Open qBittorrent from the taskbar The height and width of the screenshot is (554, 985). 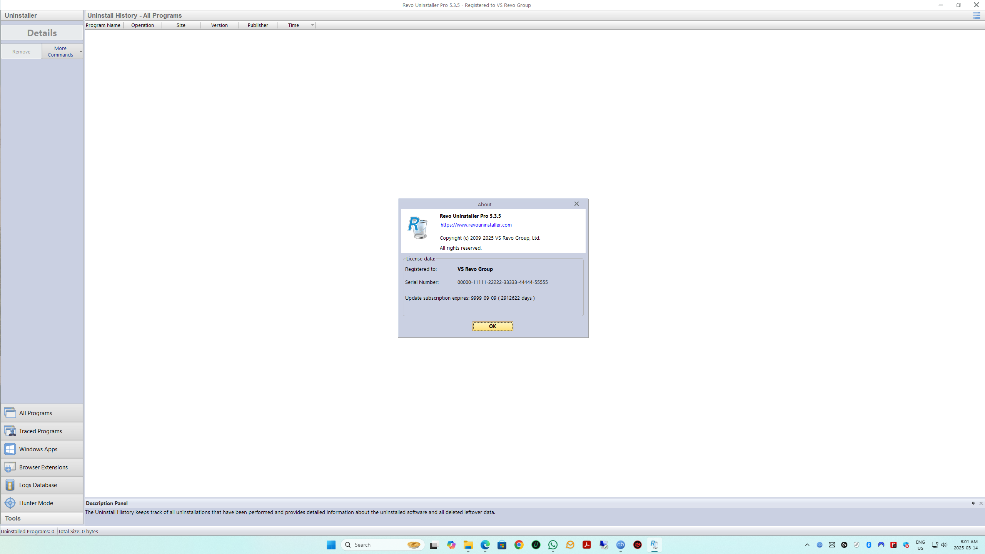621,545
